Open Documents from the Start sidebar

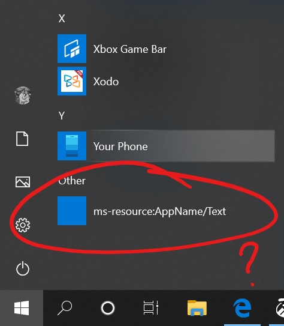pos(22,139)
